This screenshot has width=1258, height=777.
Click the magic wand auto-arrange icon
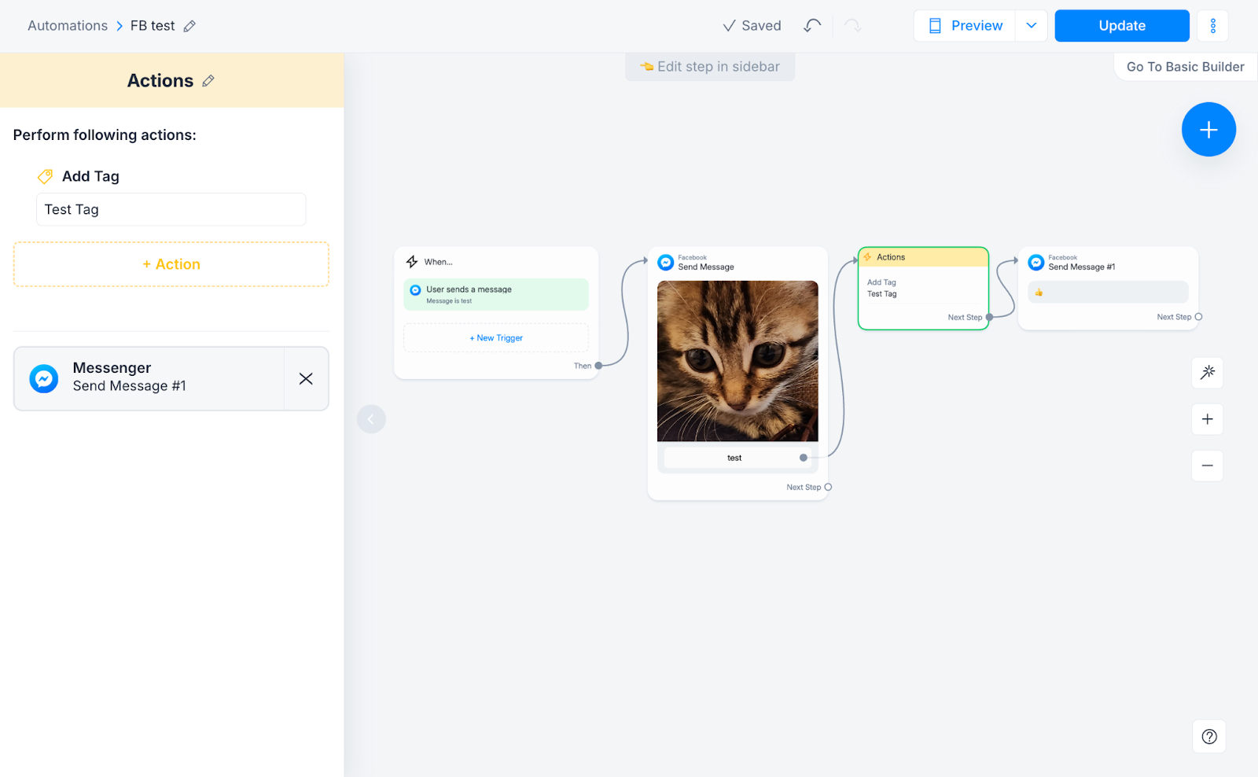(1208, 372)
